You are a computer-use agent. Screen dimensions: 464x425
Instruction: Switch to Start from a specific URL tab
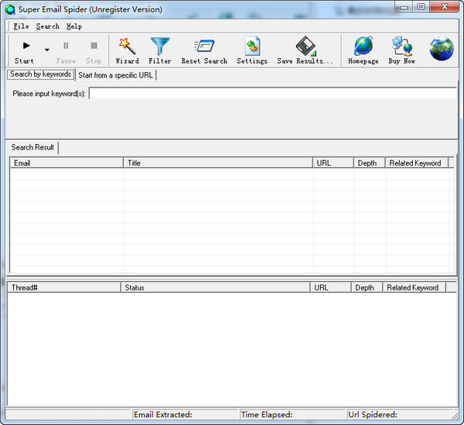click(x=116, y=75)
